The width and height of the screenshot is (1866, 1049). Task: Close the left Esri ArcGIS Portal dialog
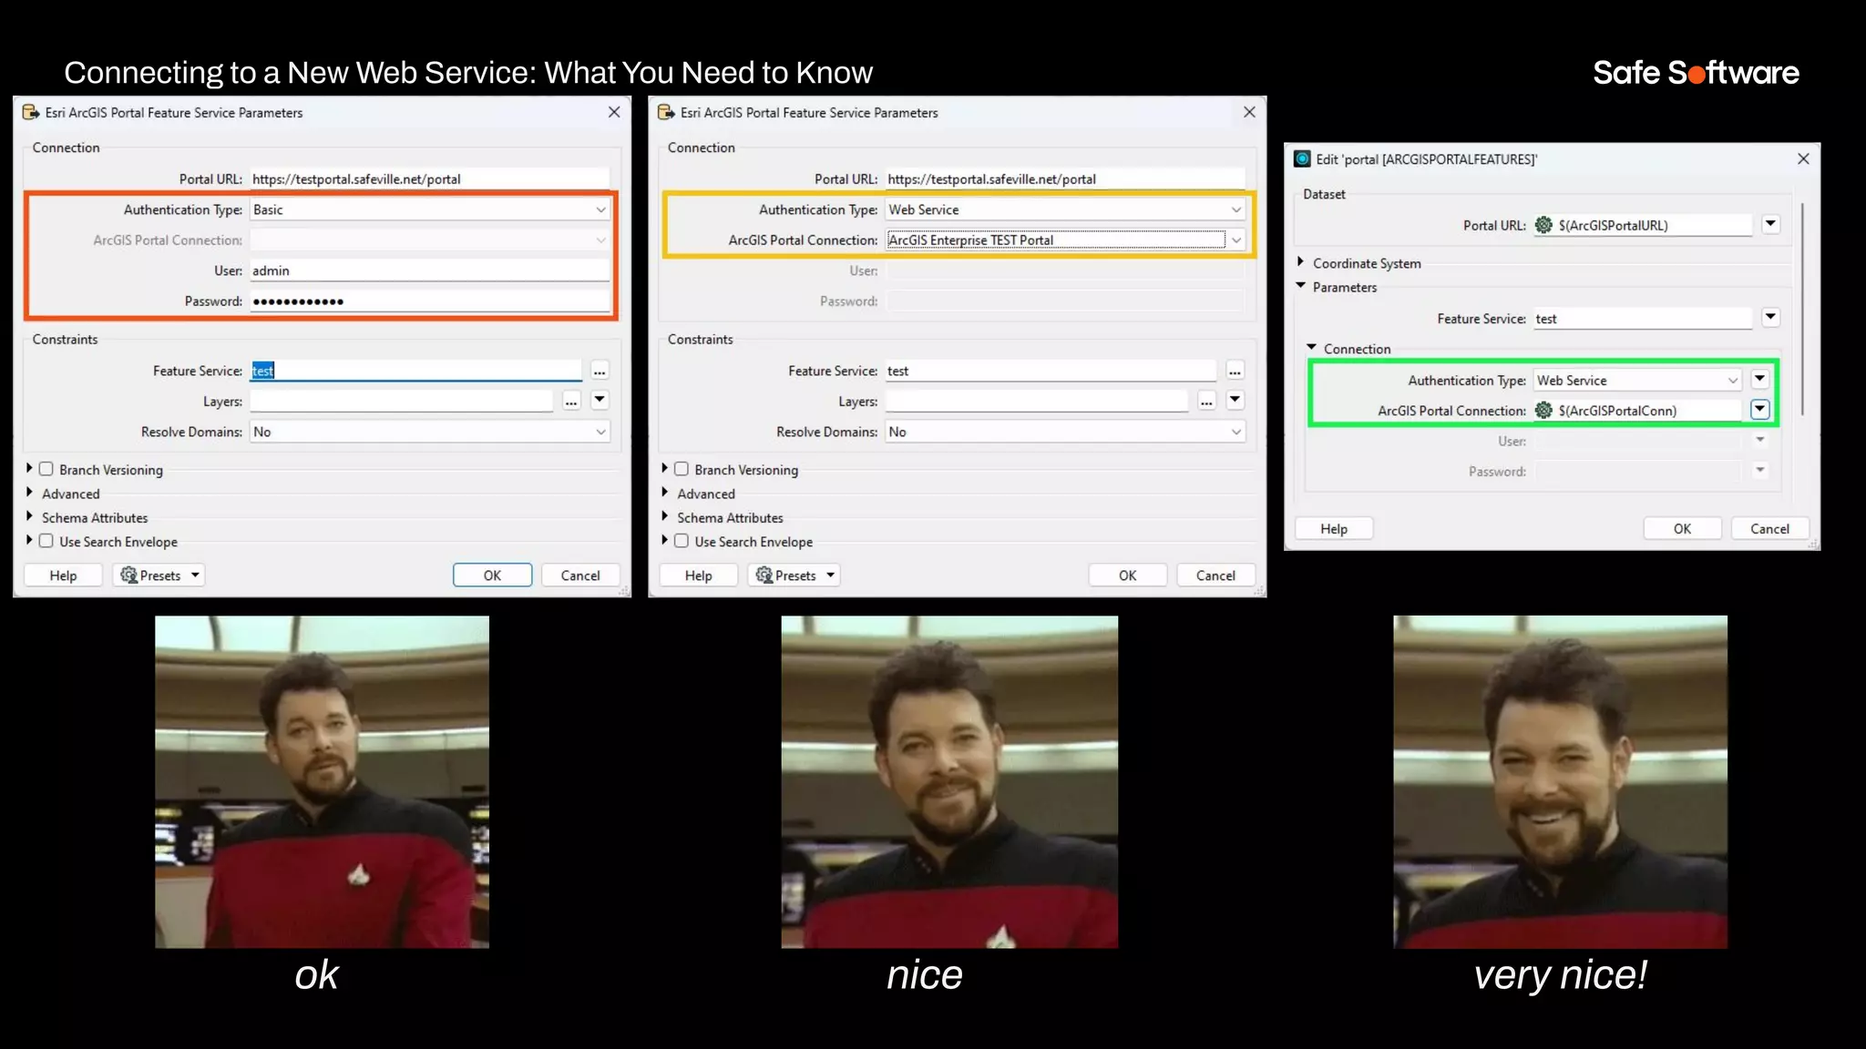pyautogui.click(x=614, y=111)
